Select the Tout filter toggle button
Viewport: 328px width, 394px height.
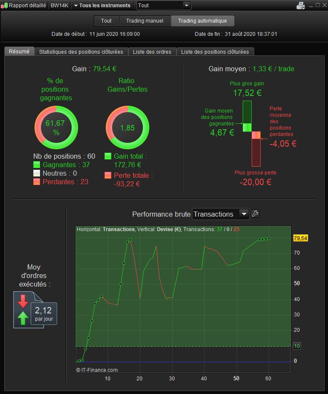[x=106, y=21]
